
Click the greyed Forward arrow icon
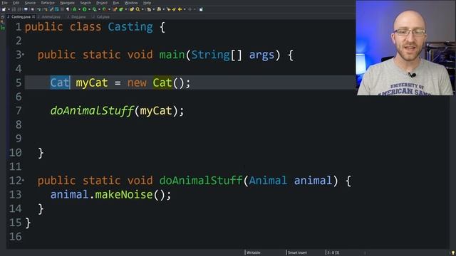190,9
